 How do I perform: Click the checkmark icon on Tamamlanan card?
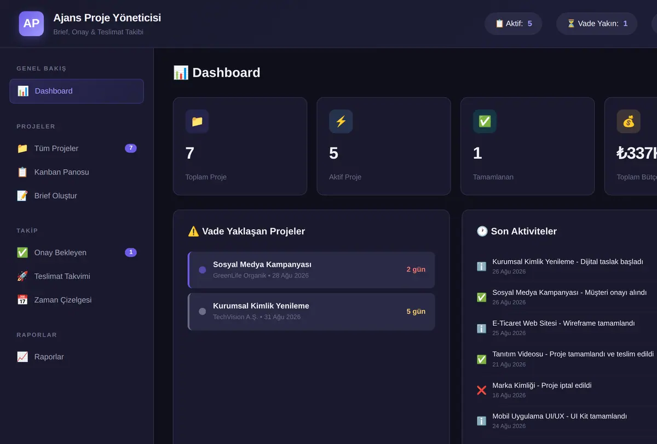(485, 122)
